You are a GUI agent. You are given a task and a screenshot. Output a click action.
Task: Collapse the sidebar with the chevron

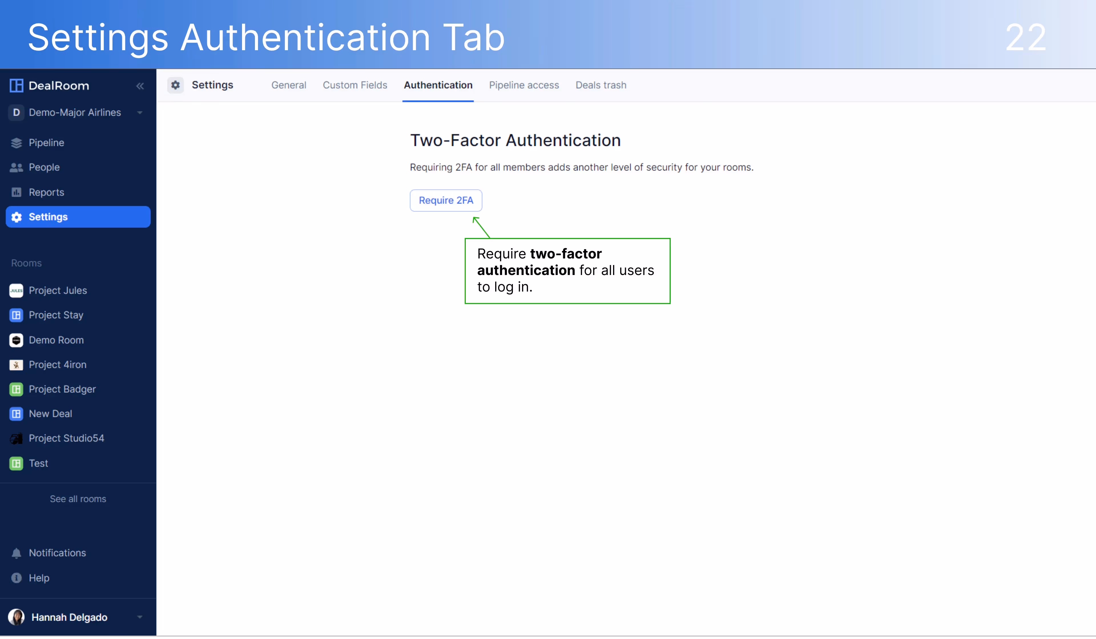pyautogui.click(x=140, y=86)
